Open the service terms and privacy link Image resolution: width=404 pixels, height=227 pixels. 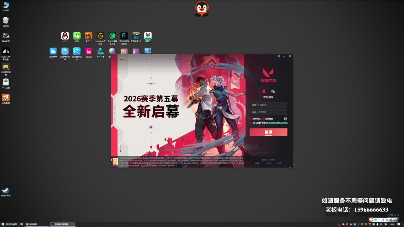pos(276,123)
